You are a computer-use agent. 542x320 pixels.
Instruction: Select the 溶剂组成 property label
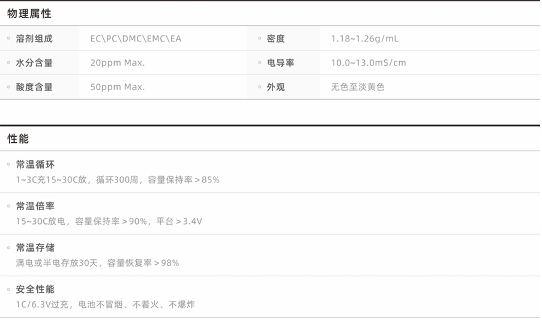[x=34, y=39]
